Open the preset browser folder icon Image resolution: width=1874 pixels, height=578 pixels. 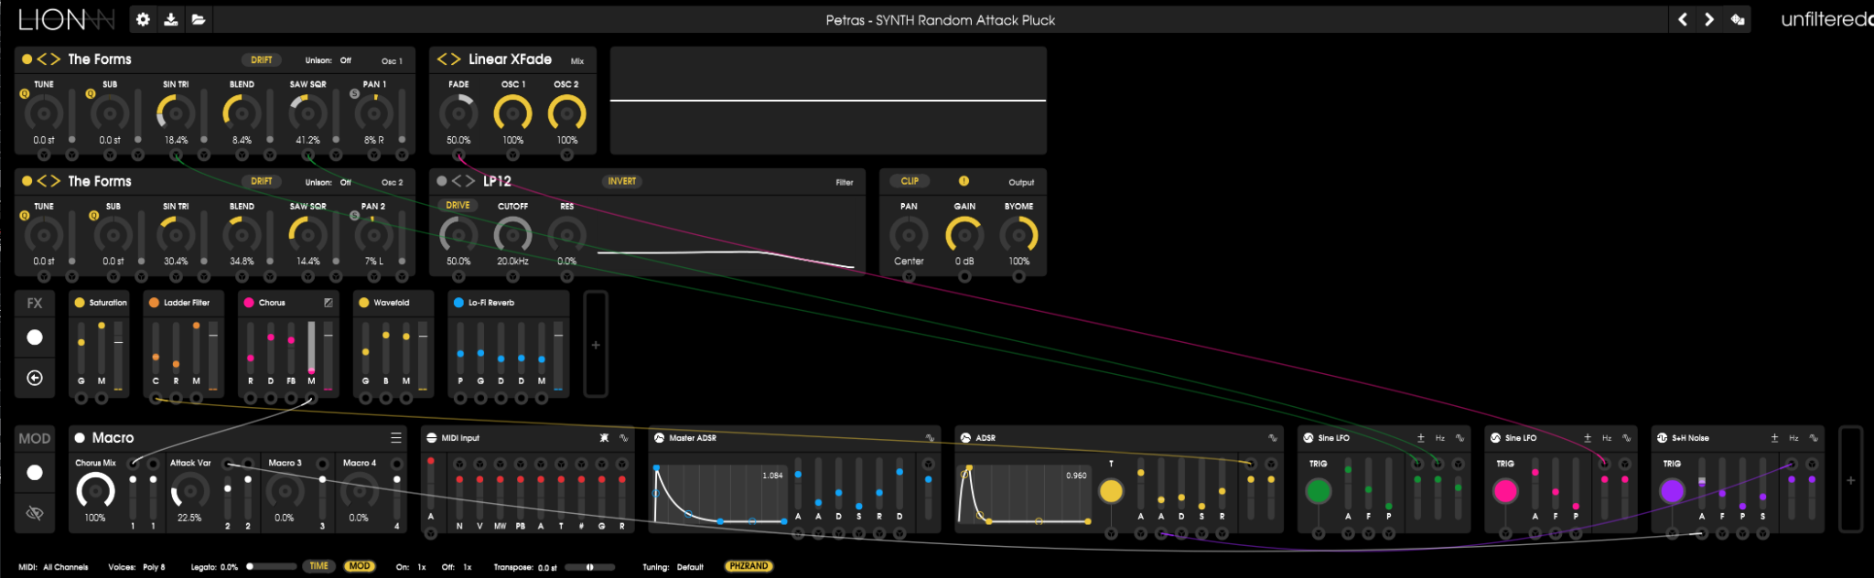(198, 19)
